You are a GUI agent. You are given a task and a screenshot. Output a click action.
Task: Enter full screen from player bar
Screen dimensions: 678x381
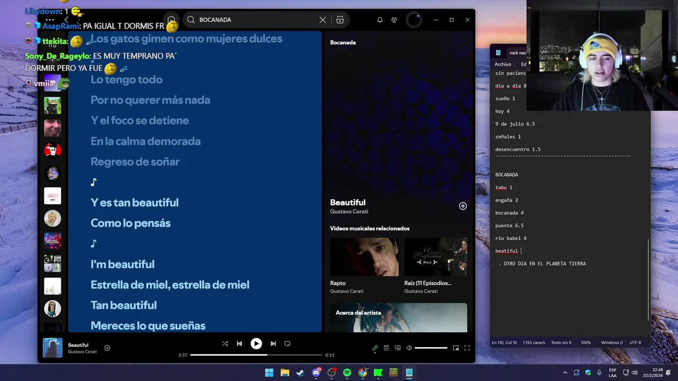467,348
